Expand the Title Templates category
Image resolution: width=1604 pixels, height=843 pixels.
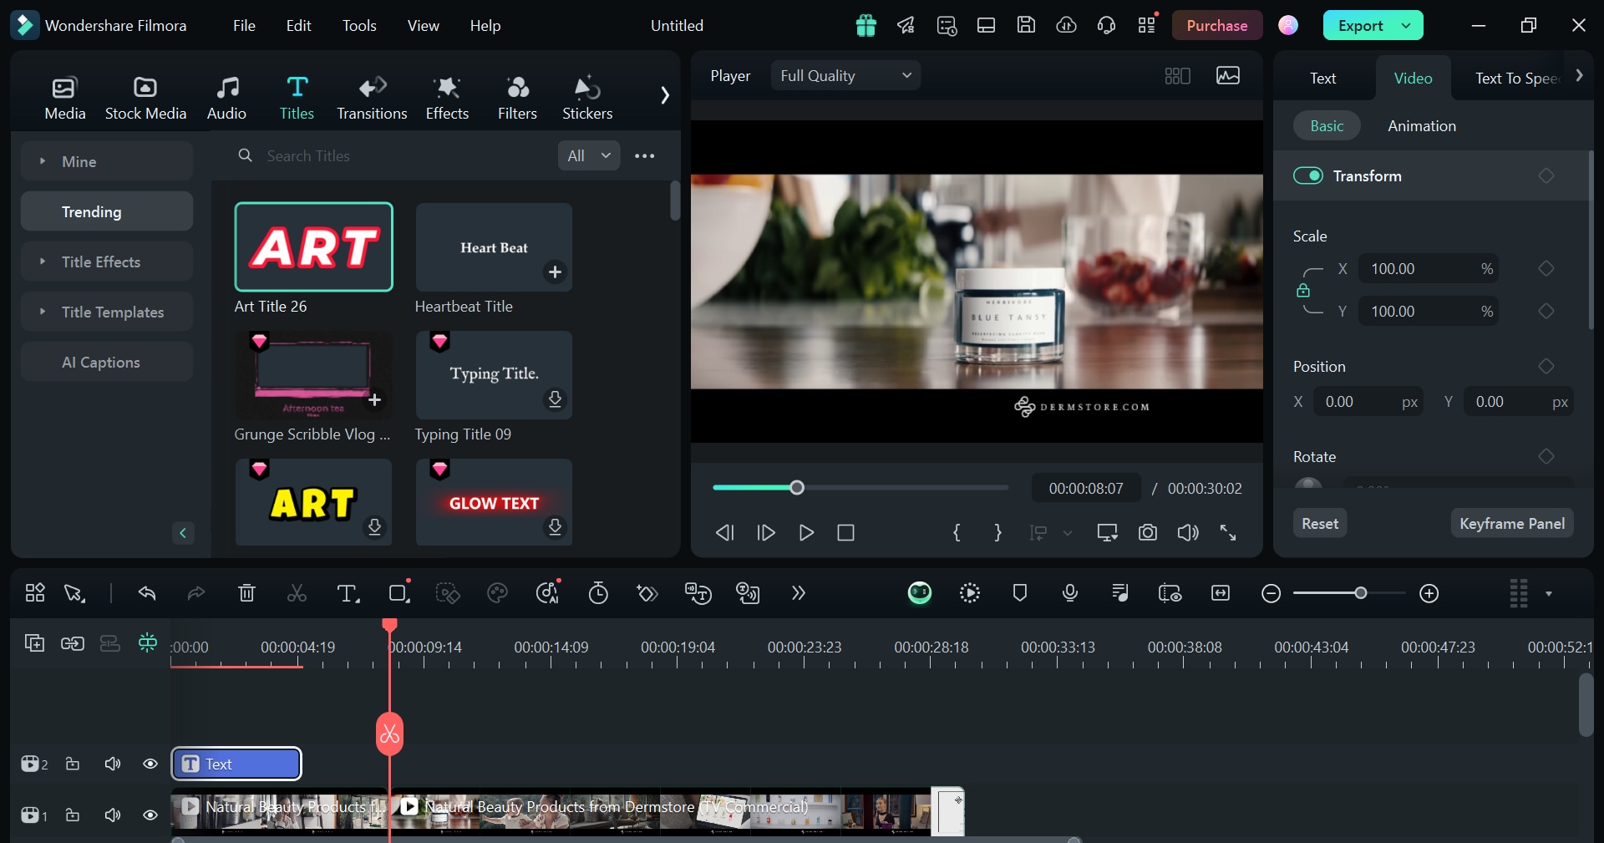107,312
